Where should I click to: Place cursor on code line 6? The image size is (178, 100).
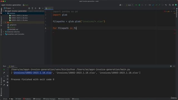coord(113,28)
